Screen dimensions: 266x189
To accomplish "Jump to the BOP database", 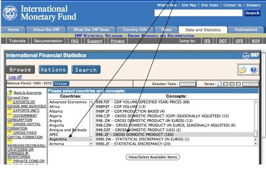I will coord(256,41).
